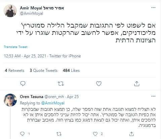Open more options on Amir Moyal's tweet
The height and width of the screenshot is (139, 167).
click(153, 8)
